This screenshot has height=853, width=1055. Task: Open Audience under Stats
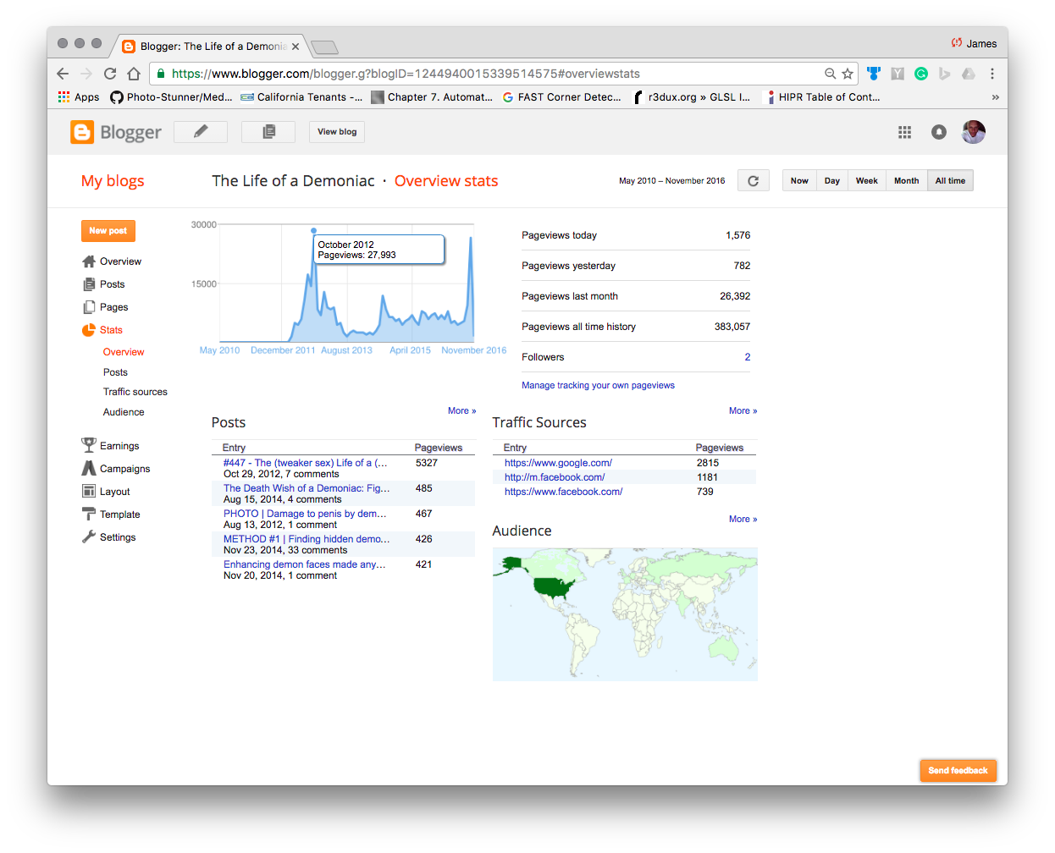[124, 412]
